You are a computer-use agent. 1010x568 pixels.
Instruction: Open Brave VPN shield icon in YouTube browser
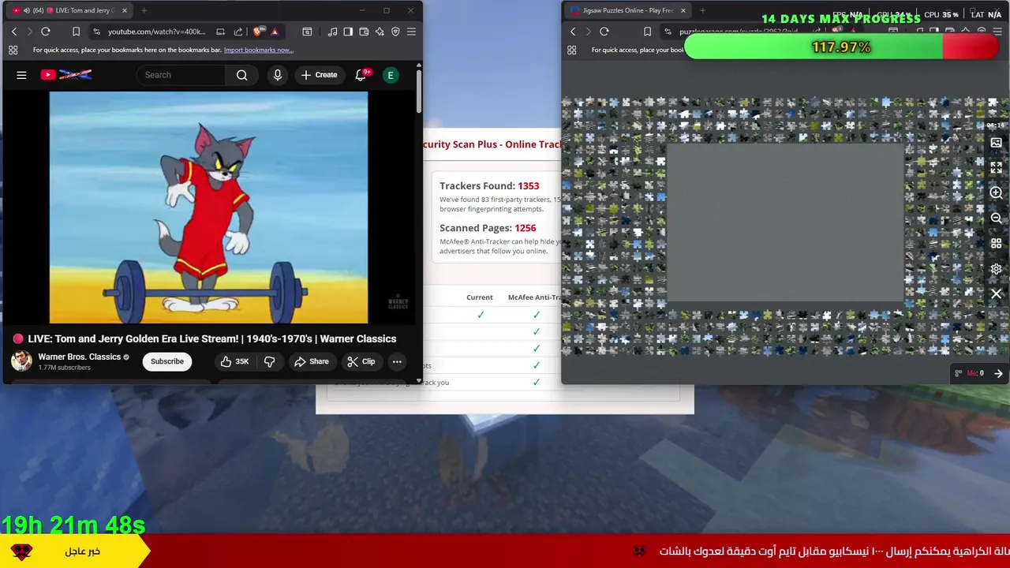click(x=395, y=32)
